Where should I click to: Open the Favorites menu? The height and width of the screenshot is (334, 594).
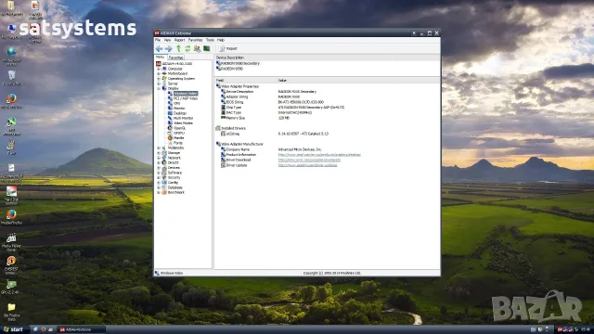pos(195,40)
